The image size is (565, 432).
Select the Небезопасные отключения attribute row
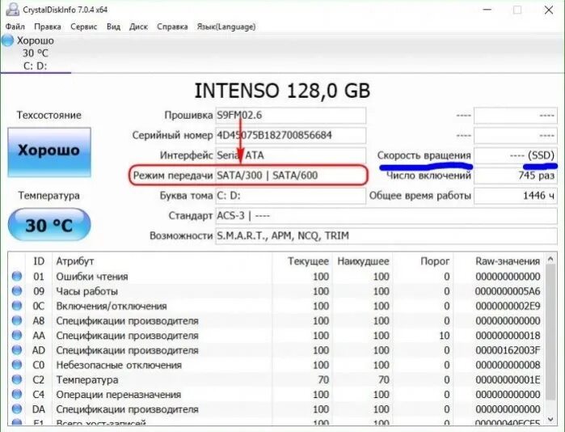click(276, 366)
